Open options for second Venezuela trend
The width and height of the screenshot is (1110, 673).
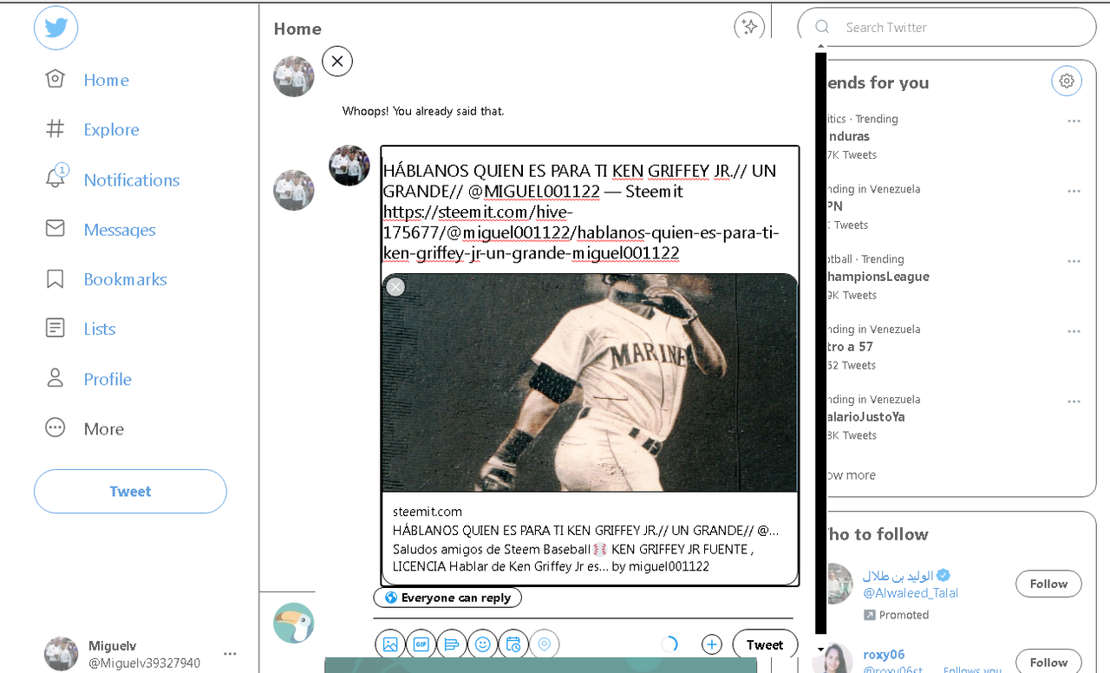pyautogui.click(x=1074, y=191)
